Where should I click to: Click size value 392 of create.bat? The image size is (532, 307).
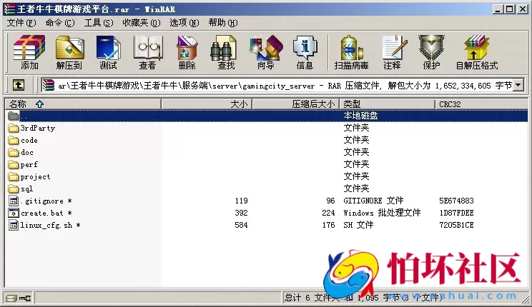241,213
